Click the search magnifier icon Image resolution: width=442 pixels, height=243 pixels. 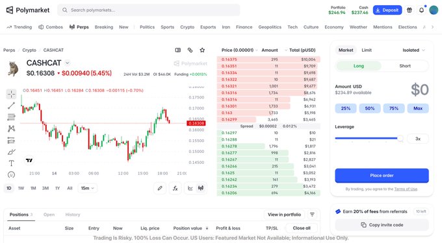tap(65, 10)
